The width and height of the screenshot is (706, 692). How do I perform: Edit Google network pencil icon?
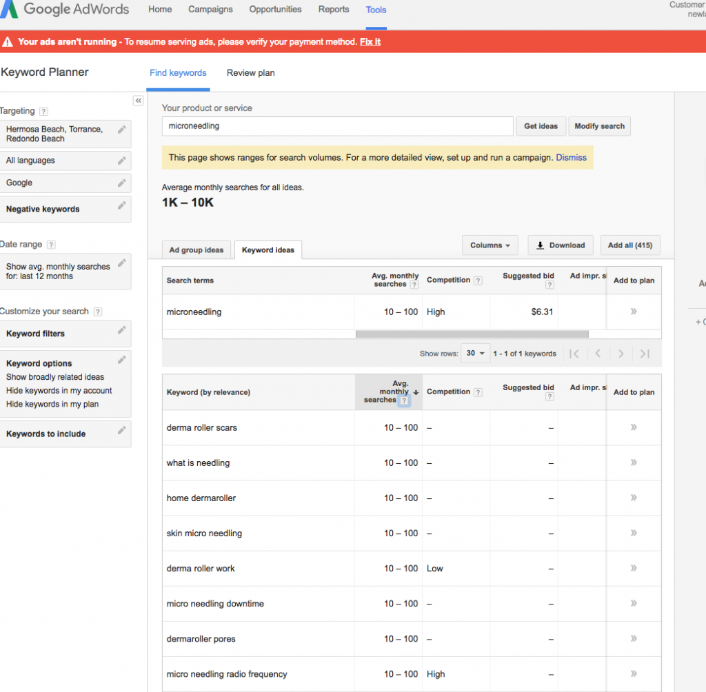click(121, 183)
